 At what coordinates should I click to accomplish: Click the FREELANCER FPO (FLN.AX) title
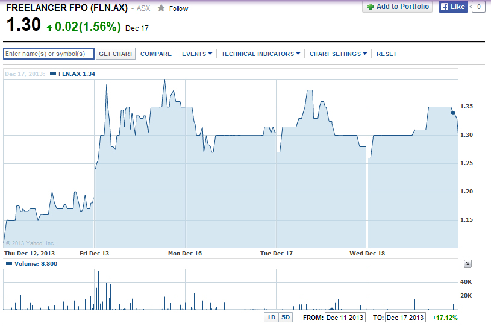67,8
